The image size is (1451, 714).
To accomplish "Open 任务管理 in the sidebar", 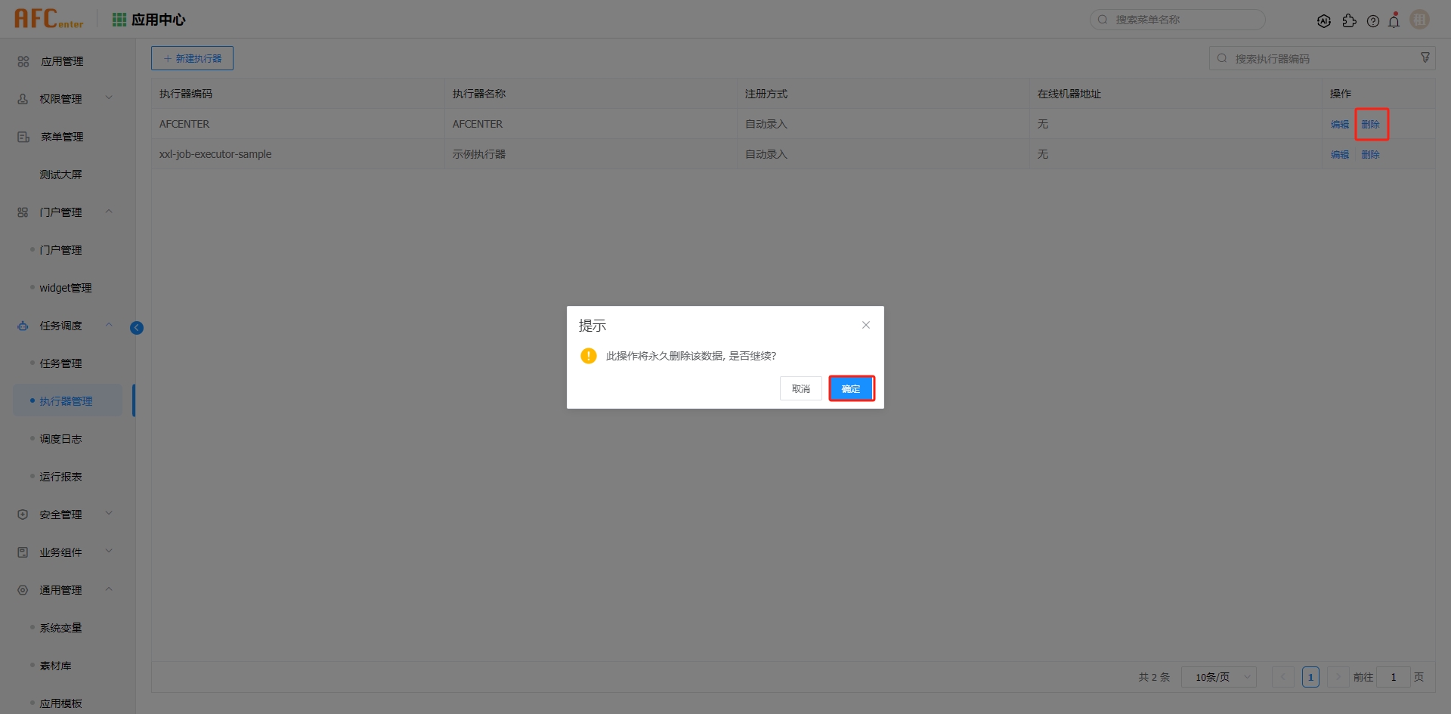I will click(x=61, y=363).
